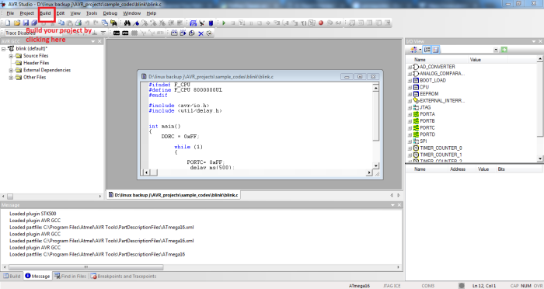Expand the Other Files folder
This screenshot has width=544, height=289.
11,78
